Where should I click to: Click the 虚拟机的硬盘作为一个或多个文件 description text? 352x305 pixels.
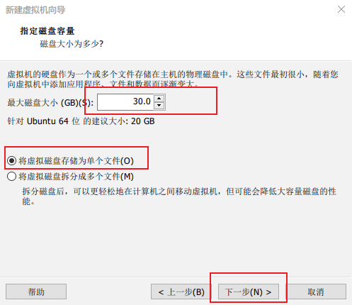(x=173, y=79)
